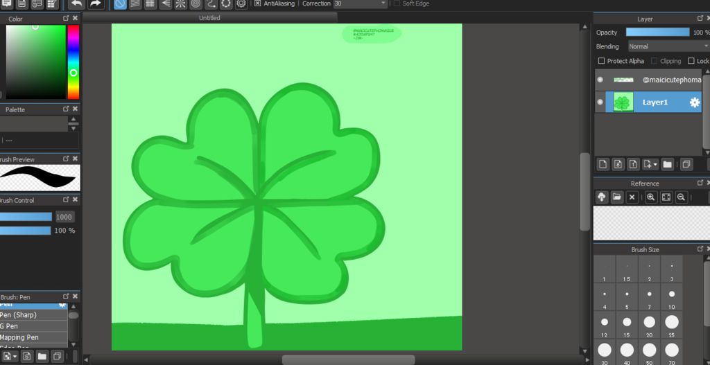Hide the @maicicutephoma layer

click(600, 80)
